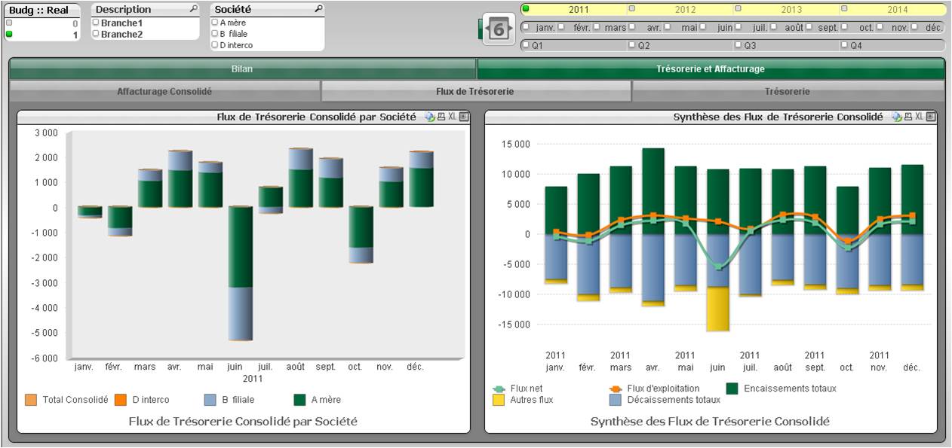The height and width of the screenshot is (448, 952).
Task: Select year 2012 in the year selector
Action: (x=685, y=10)
